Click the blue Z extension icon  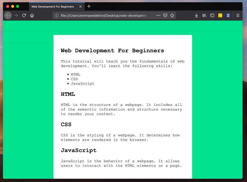228,15
